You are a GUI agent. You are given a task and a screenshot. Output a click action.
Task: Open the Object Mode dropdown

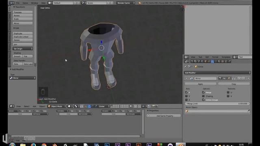tap(57, 106)
